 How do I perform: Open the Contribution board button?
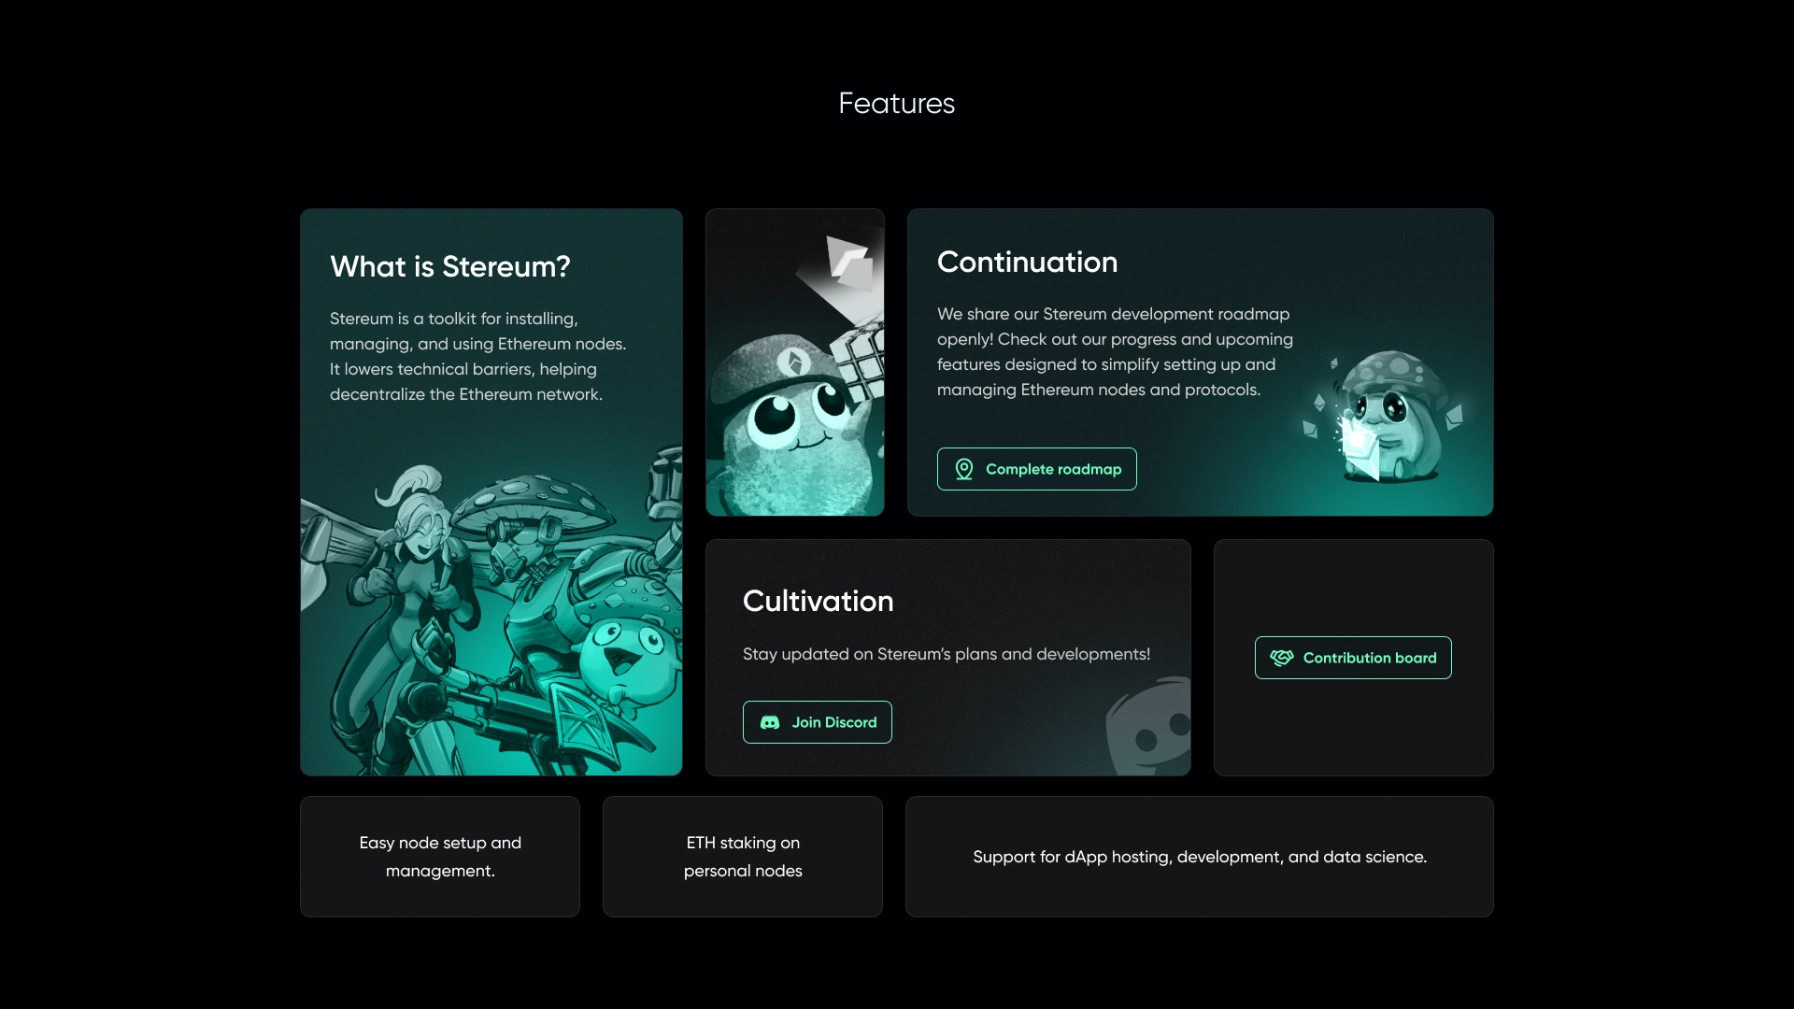point(1369,658)
